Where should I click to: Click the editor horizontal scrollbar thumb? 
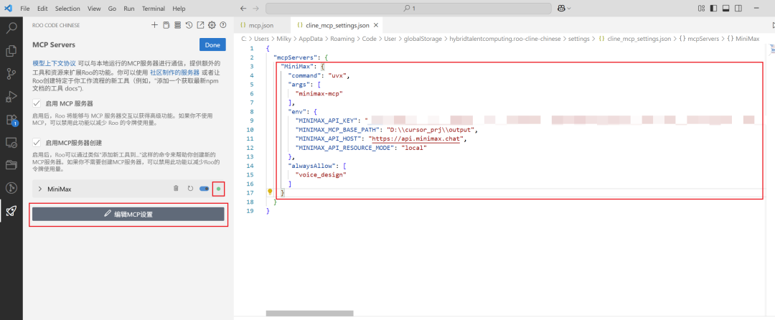tap(310, 313)
